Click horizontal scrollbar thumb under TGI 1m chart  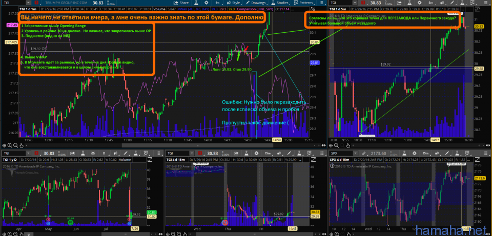197,145
